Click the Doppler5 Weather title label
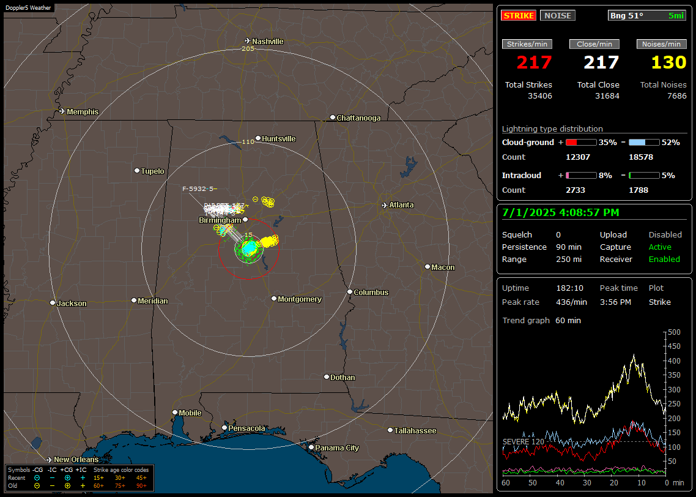The image size is (696, 497). point(28,8)
